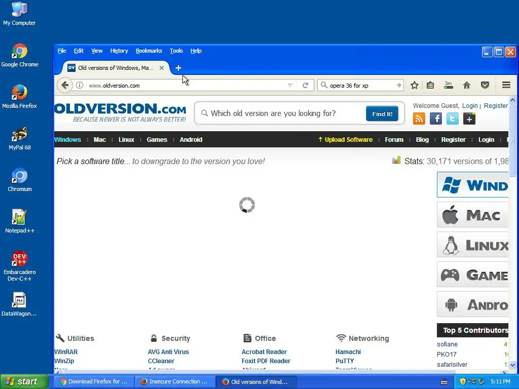Click Upload Software link
Image resolution: width=519 pixels, height=389 pixels.
click(345, 140)
